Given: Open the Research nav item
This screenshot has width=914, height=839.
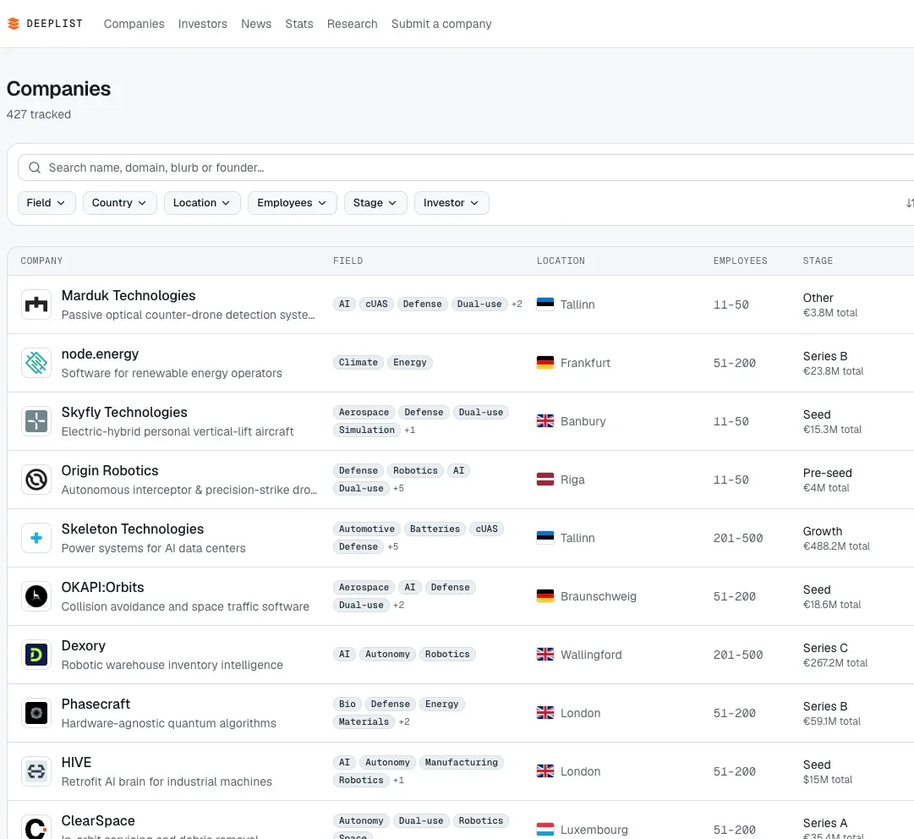Looking at the screenshot, I should click(352, 24).
